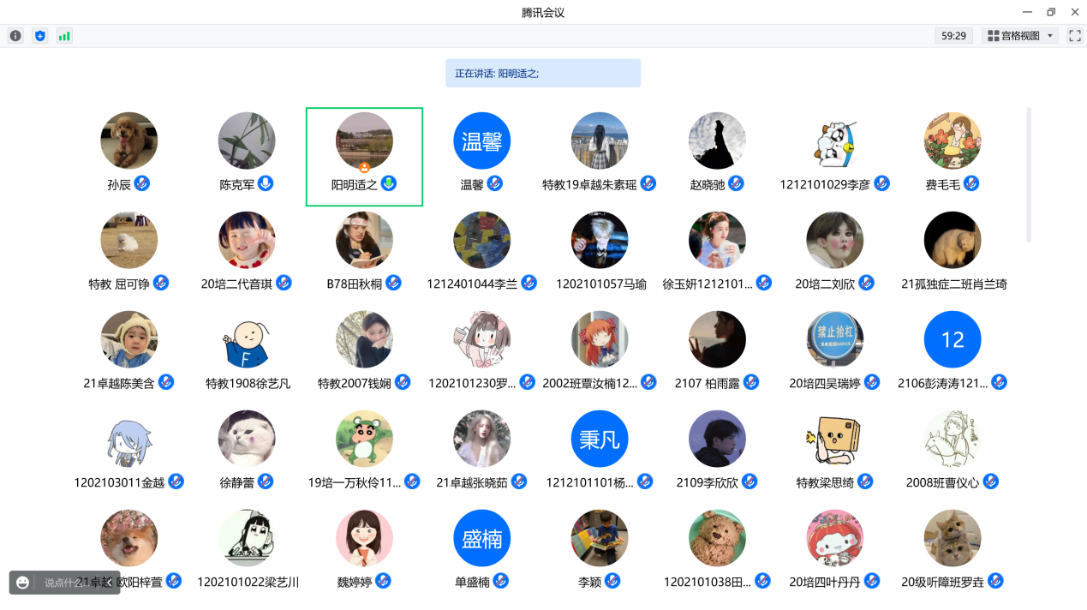Toggle the muted mic icon beside 徐静蕾
The width and height of the screenshot is (1087, 610).
click(266, 481)
